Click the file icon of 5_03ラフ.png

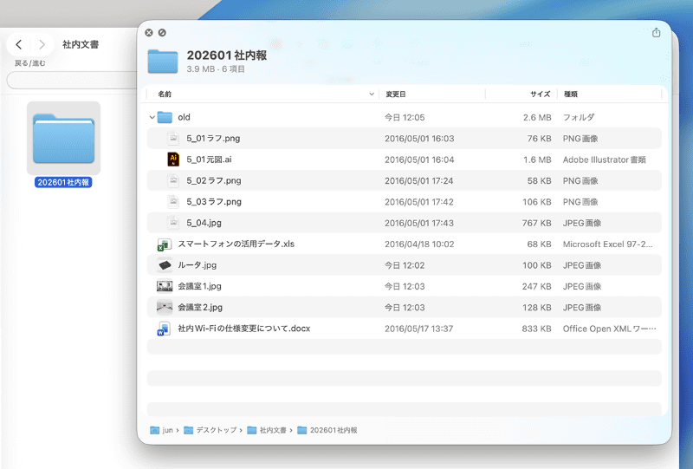(173, 202)
